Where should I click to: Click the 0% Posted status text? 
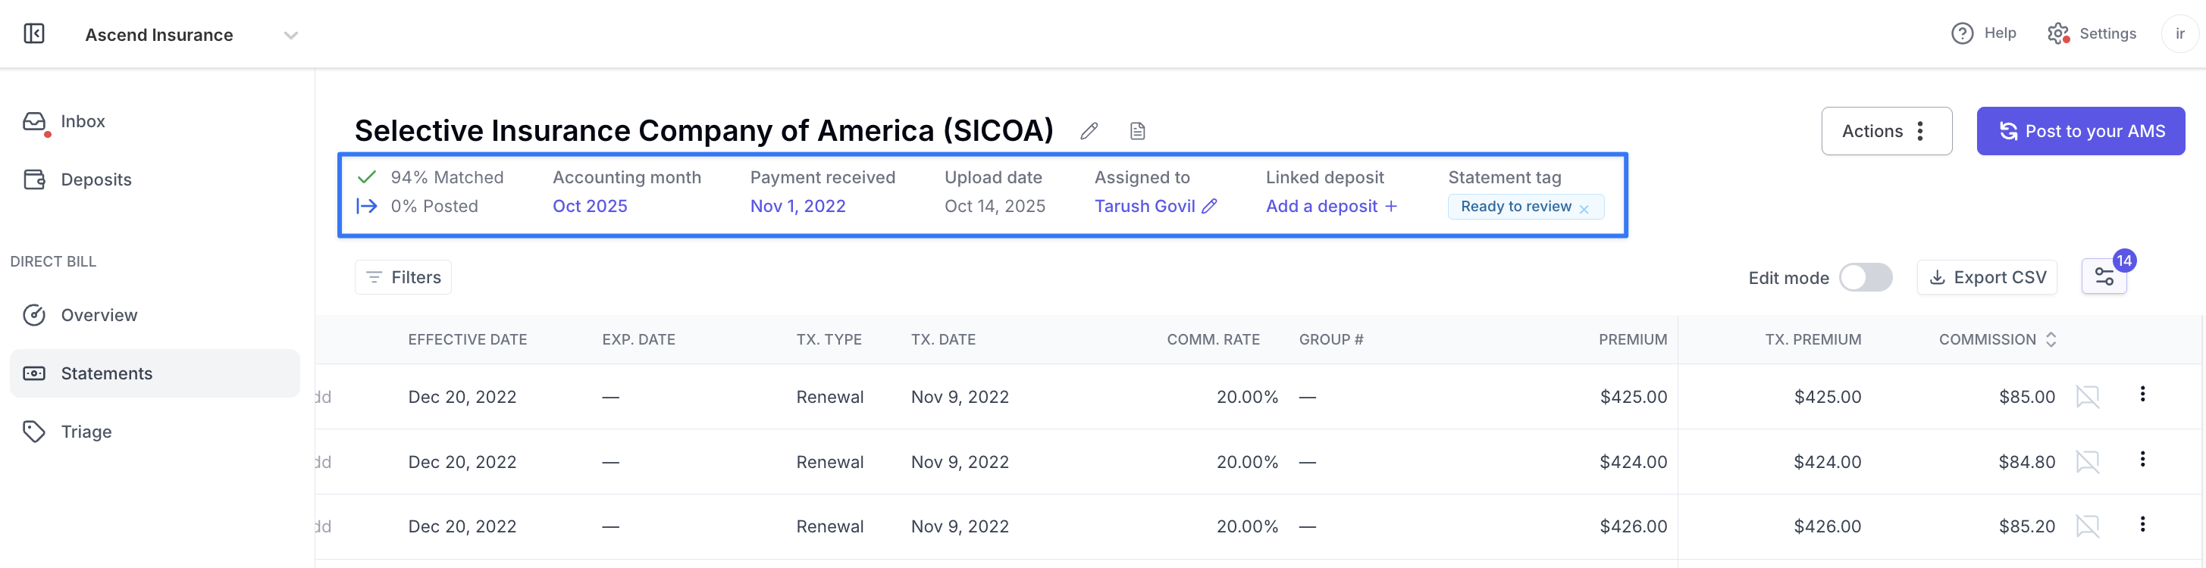coord(434,206)
